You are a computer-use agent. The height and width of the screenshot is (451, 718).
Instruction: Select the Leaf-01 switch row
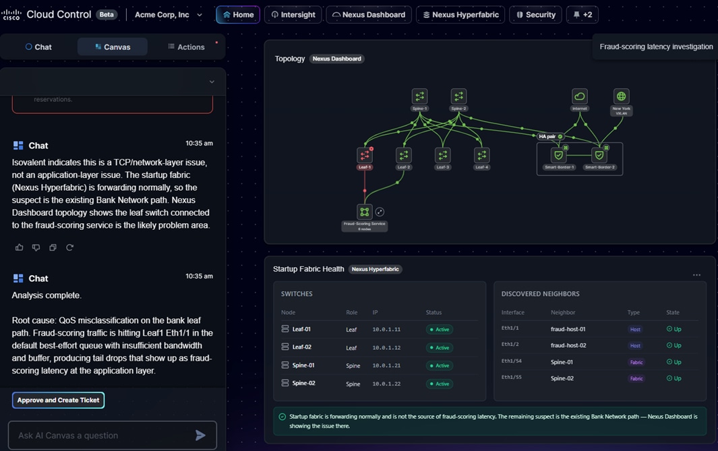tap(379, 329)
